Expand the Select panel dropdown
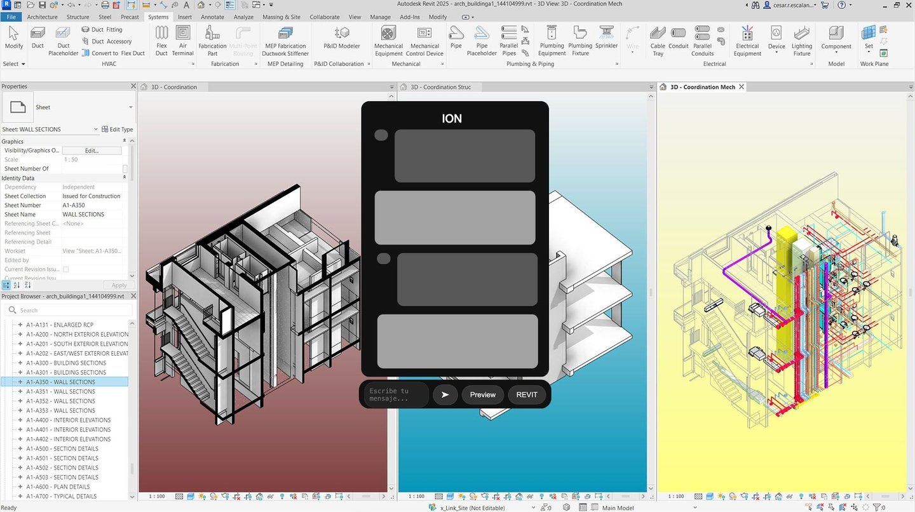Screen dimensions: 915x512 point(14,64)
